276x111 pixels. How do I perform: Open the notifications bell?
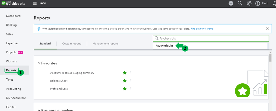(x=274, y=3)
